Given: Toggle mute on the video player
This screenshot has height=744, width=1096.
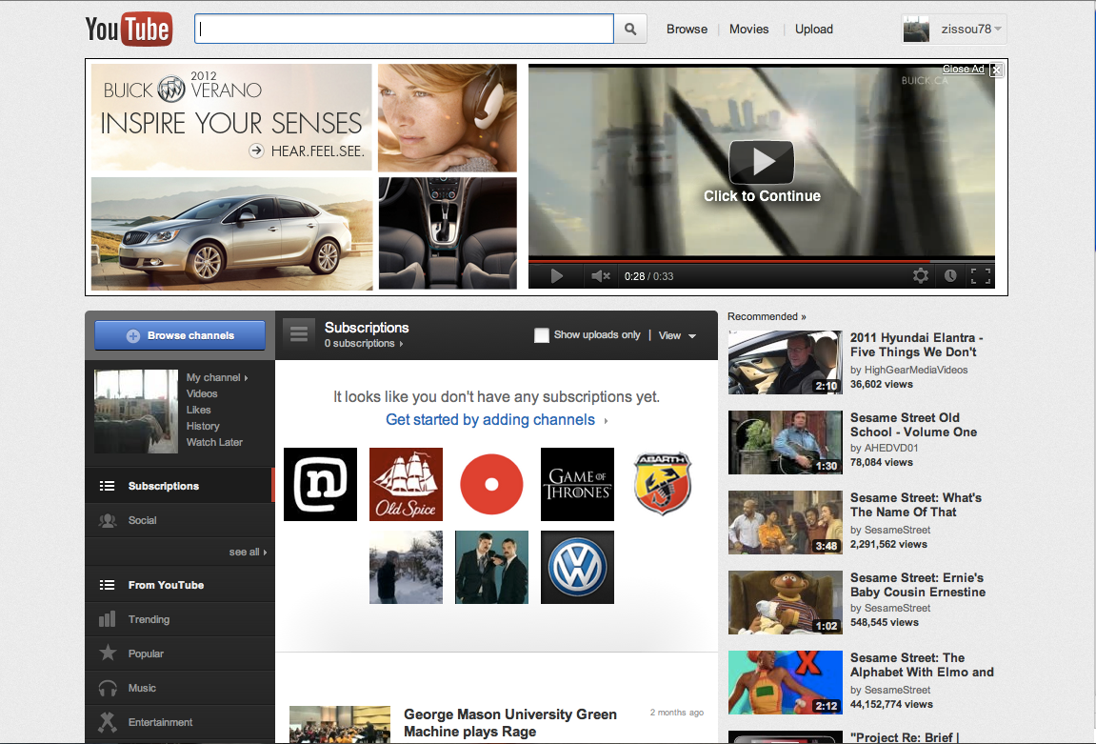Looking at the screenshot, I should (x=601, y=276).
